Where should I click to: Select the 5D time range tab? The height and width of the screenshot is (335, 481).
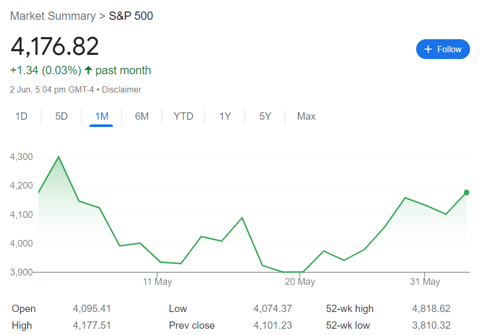[61, 116]
